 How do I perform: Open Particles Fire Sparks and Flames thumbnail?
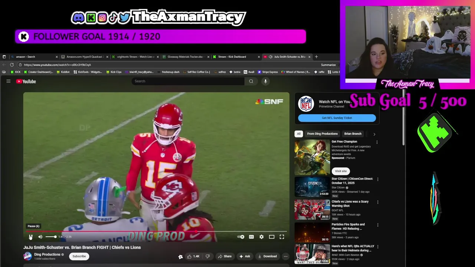tap(312, 232)
